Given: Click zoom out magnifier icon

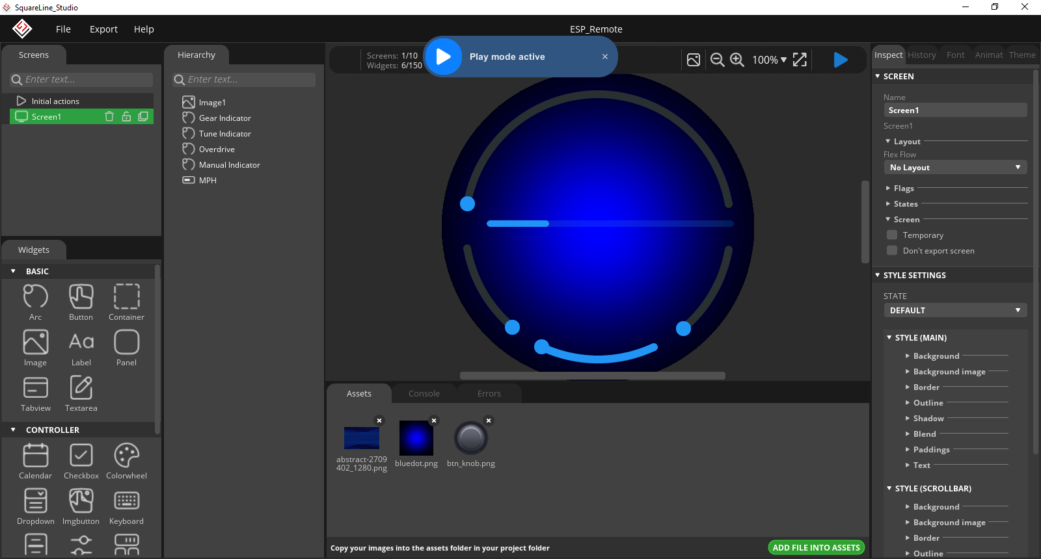Looking at the screenshot, I should (717, 60).
